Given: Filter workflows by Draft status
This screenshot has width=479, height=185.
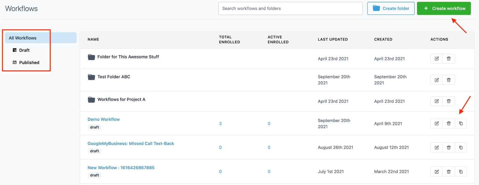Looking at the screenshot, I should pyautogui.click(x=24, y=50).
